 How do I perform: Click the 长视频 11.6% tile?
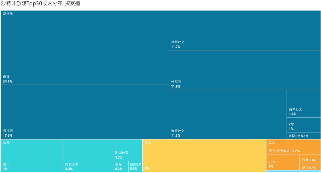click(245, 70)
